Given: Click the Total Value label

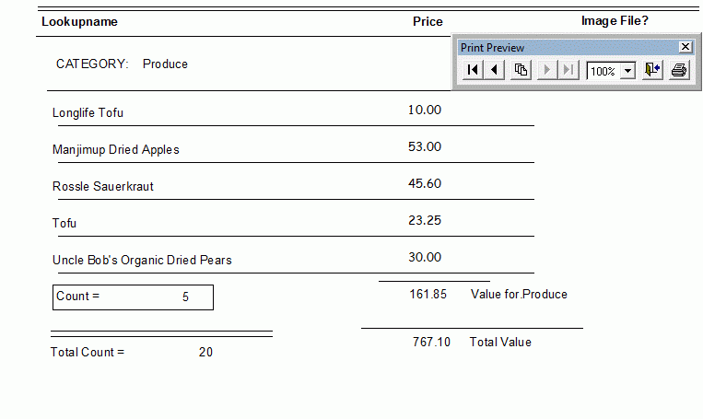Looking at the screenshot, I should point(500,342).
